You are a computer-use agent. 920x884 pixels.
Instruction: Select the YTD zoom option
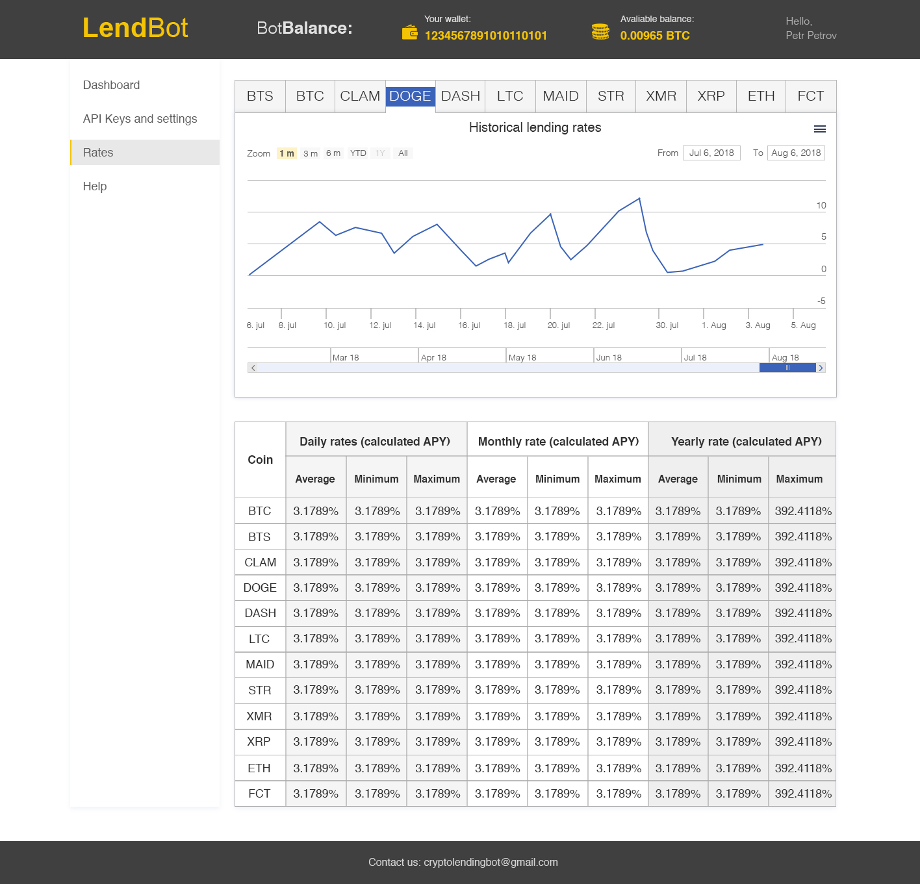coord(357,153)
